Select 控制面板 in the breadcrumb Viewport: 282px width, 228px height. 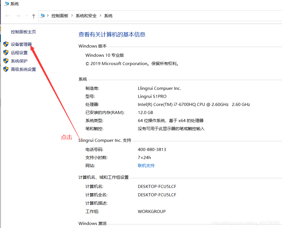coord(60,16)
